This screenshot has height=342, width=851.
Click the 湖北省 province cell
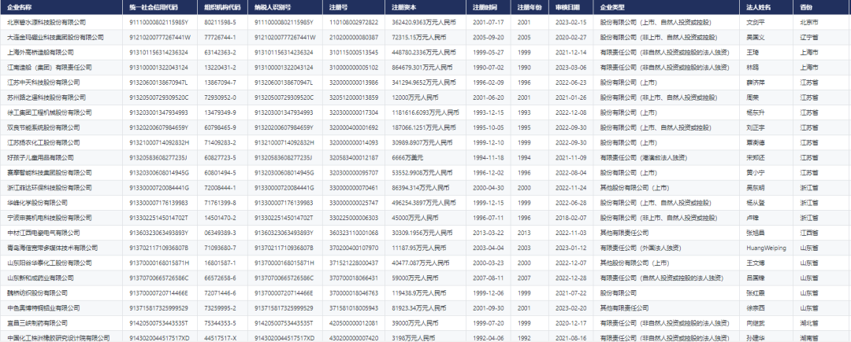[809, 323]
